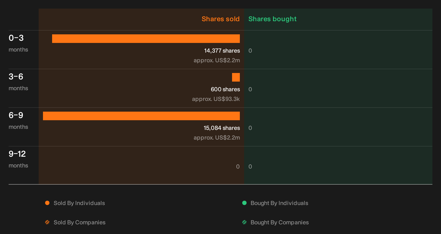Image resolution: width=441 pixels, height=234 pixels.
Task: Click the 6-9 months row label
Action: tap(18, 120)
